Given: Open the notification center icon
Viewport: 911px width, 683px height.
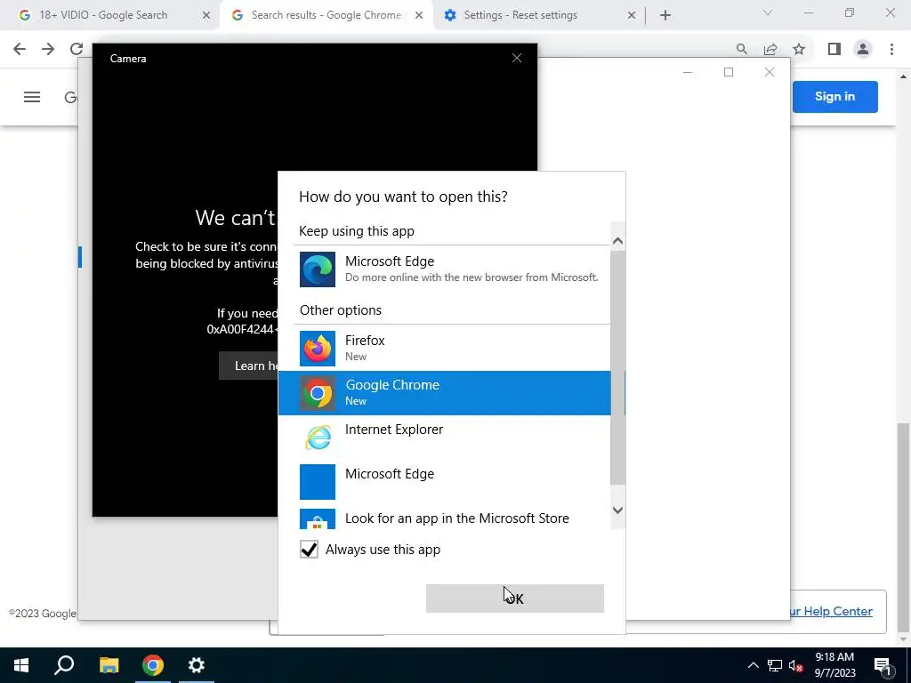Looking at the screenshot, I should click(x=883, y=665).
